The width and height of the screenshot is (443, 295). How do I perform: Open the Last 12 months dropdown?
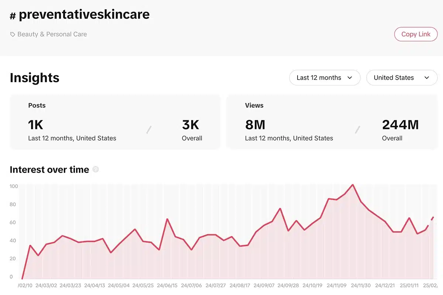pos(325,78)
